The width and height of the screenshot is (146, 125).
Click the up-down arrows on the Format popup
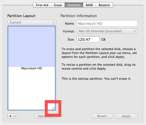[135, 31]
